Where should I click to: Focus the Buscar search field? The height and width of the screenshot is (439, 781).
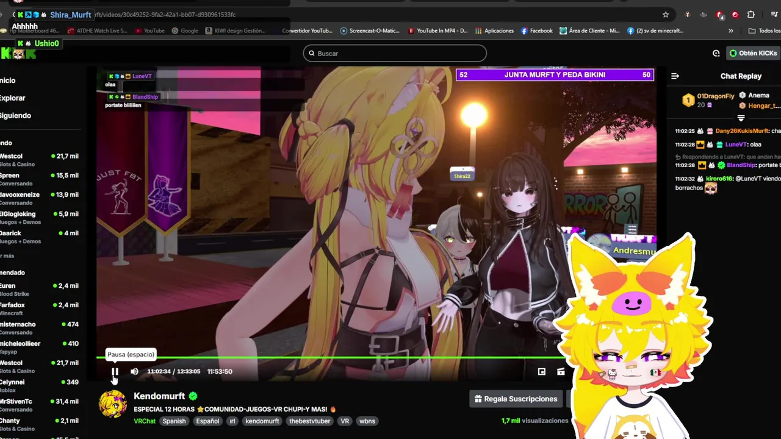395,53
